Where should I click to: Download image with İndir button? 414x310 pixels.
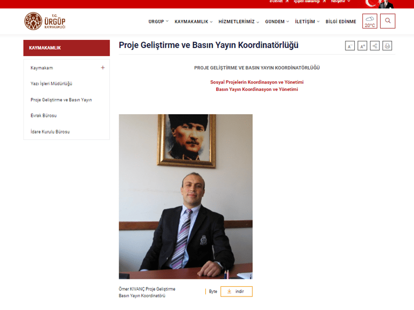click(237, 291)
